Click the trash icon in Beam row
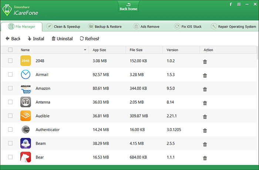259x170 pixels. click(205, 144)
